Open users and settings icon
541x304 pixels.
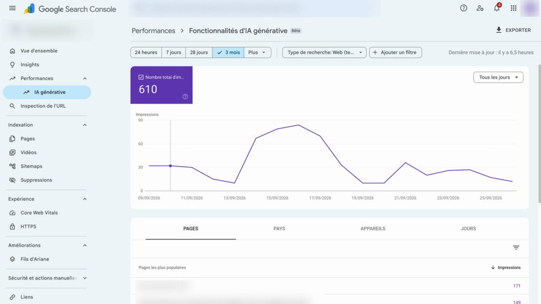click(x=480, y=8)
